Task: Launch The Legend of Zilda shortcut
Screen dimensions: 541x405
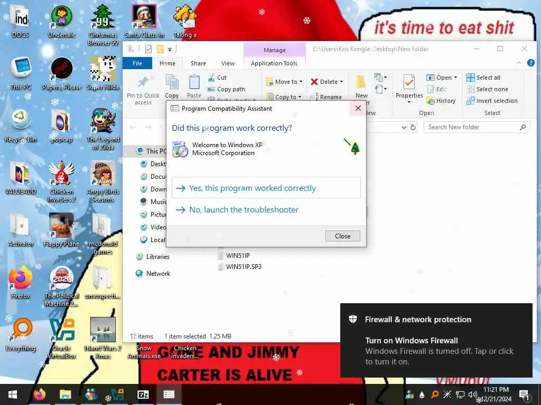Action: click(x=103, y=130)
